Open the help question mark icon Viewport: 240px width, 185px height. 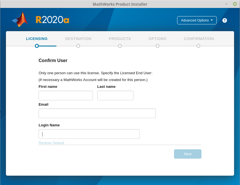pyautogui.click(x=225, y=20)
